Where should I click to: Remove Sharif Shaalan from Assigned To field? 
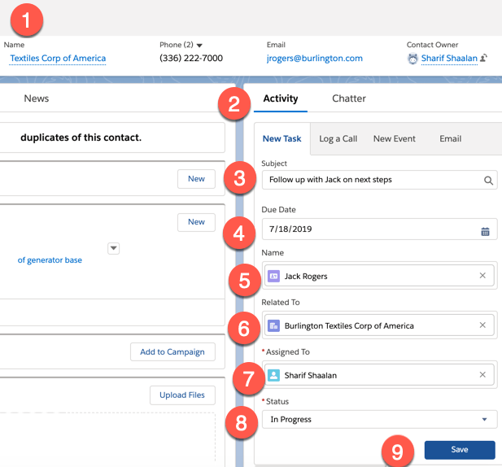coord(482,374)
